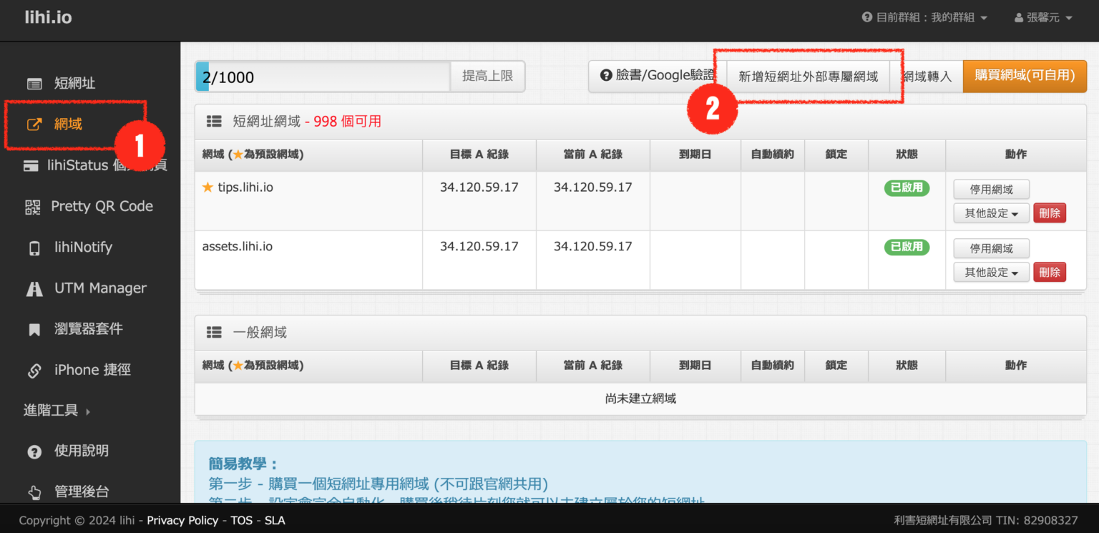Click the 短網址 sidebar icon

coord(34,84)
